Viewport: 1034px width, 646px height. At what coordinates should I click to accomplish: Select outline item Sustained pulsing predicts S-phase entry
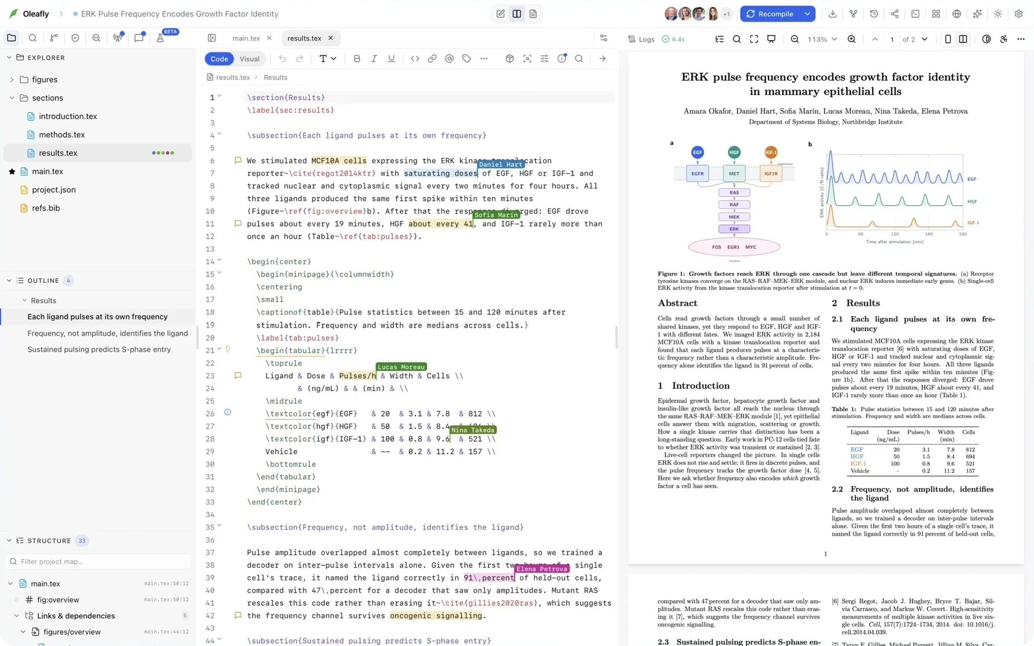[99, 350]
